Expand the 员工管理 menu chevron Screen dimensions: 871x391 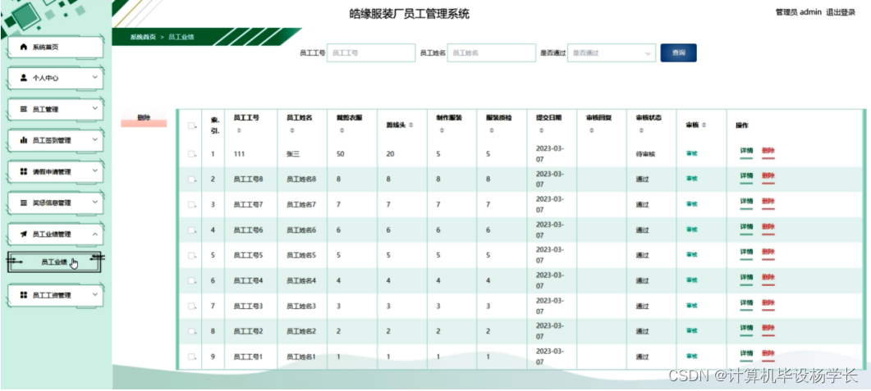[95, 109]
